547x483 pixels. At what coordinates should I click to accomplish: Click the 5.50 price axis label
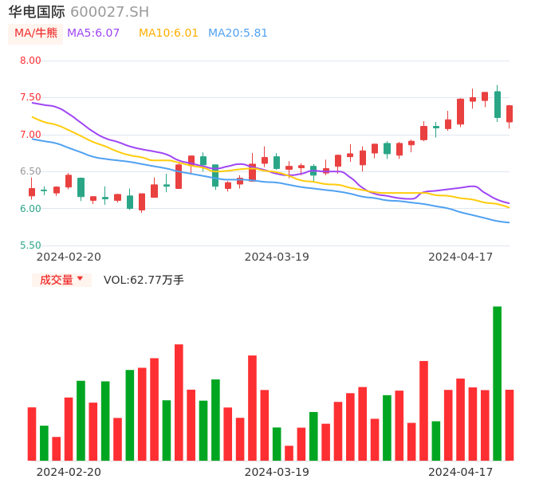tap(30, 245)
